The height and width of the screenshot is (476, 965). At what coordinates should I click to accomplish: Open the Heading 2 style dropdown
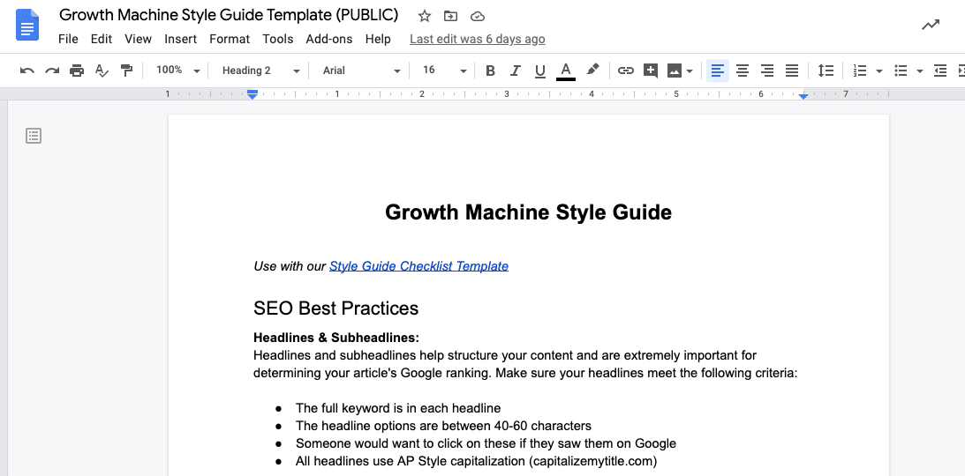(260, 71)
